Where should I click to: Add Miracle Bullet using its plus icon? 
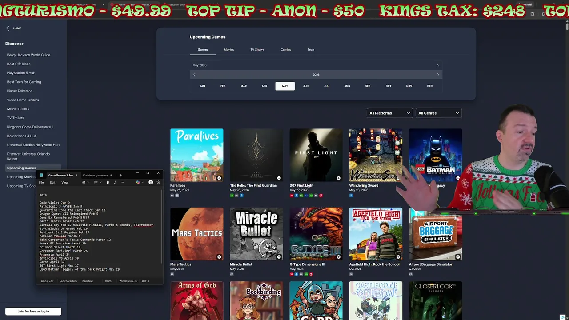click(x=279, y=257)
